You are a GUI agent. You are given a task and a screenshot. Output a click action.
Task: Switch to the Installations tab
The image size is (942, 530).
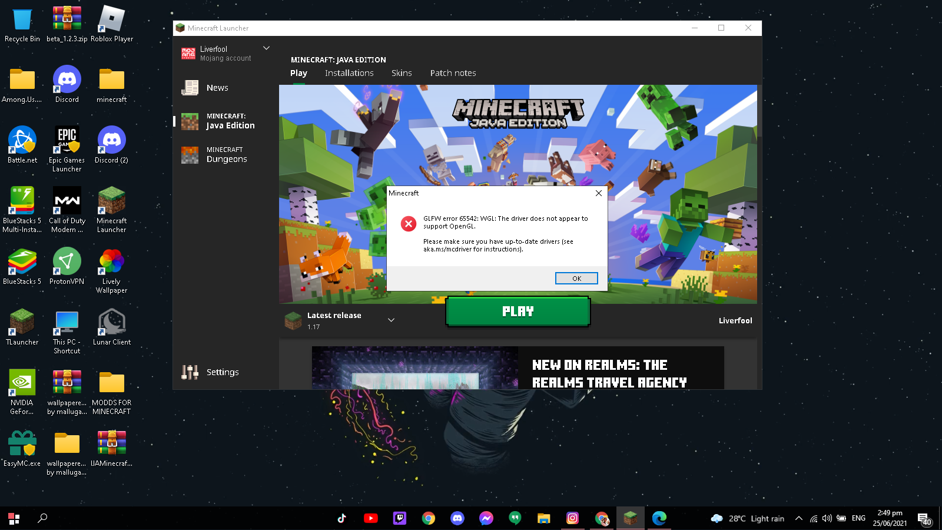[x=349, y=73]
